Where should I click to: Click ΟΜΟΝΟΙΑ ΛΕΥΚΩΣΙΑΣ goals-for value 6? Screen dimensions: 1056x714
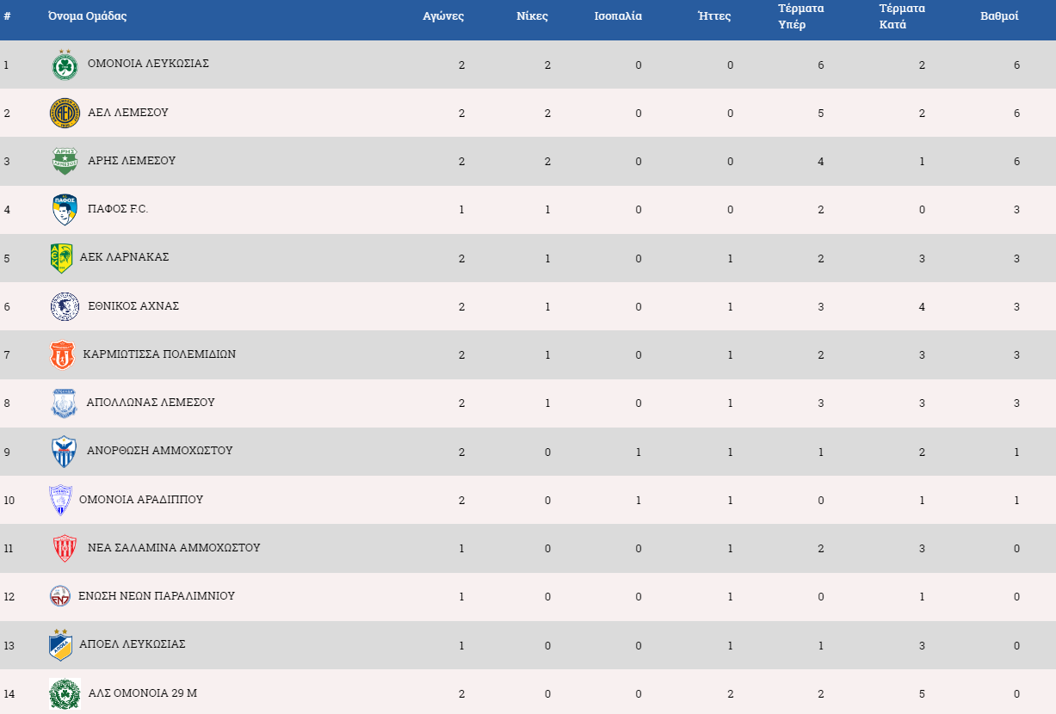(x=821, y=65)
